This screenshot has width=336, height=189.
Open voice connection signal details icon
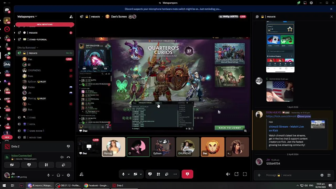7,157
